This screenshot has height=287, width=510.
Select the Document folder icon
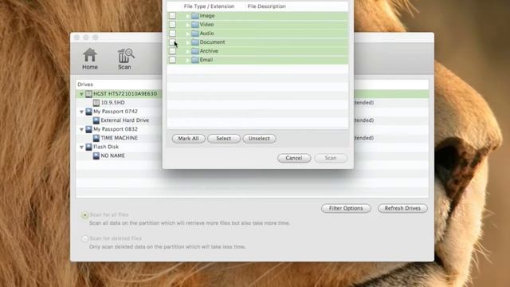(195, 42)
